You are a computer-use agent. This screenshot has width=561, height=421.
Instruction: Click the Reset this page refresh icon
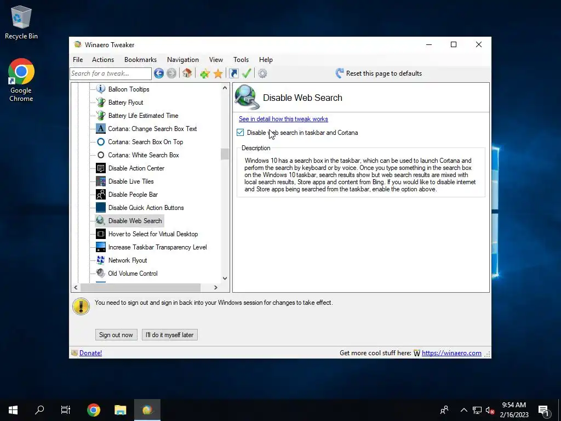pyautogui.click(x=339, y=73)
